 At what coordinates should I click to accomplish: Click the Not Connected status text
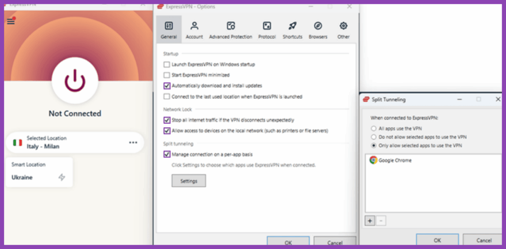[x=75, y=114]
